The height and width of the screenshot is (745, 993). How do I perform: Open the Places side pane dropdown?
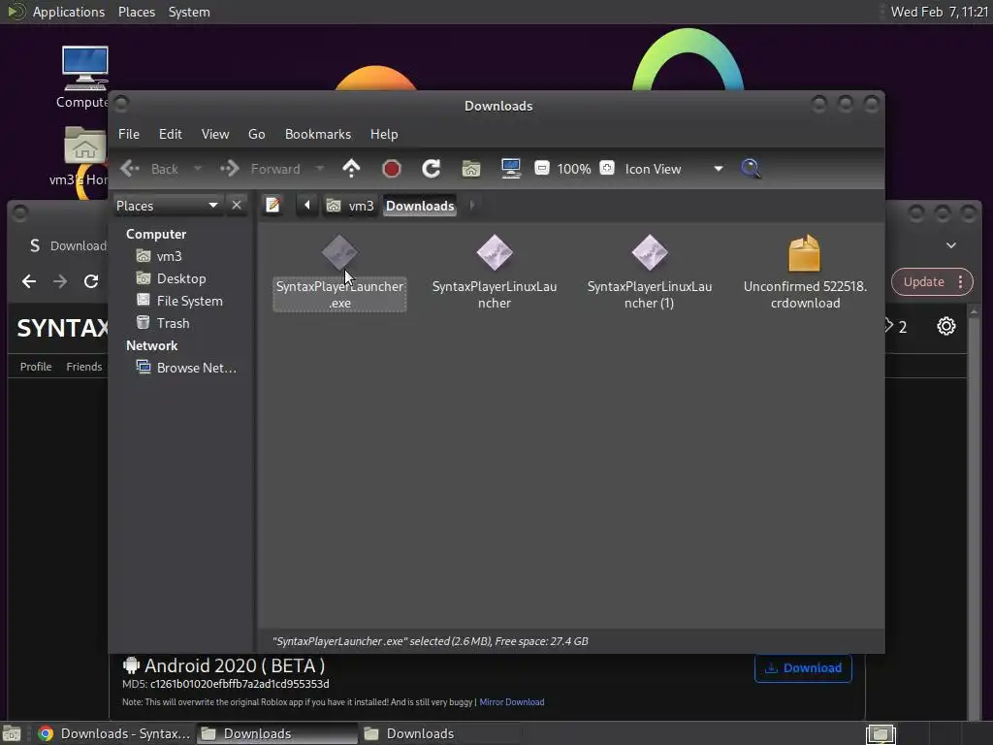[168, 206]
